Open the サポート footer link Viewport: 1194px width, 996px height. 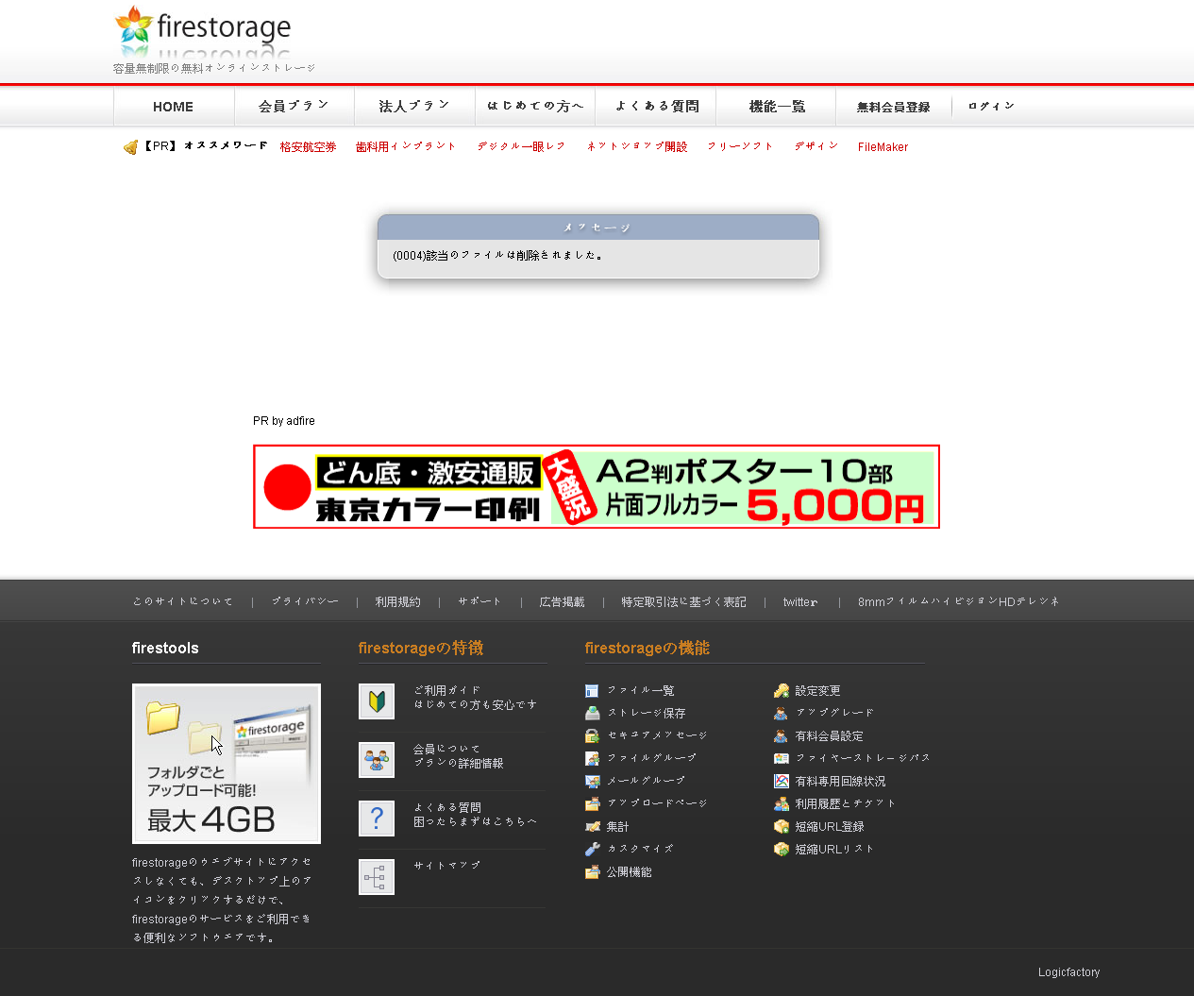coord(480,602)
